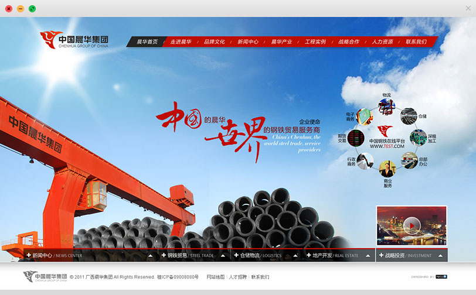Click the 期货交易 futures trading icon
The width and height of the screenshot is (476, 295).
coord(356,138)
